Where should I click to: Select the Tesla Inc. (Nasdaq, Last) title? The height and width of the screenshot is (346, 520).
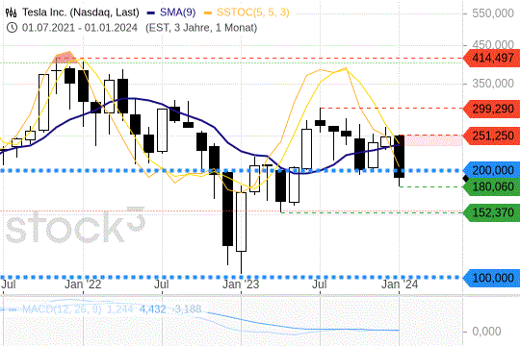pyautogui.click(x=81, y=12)
